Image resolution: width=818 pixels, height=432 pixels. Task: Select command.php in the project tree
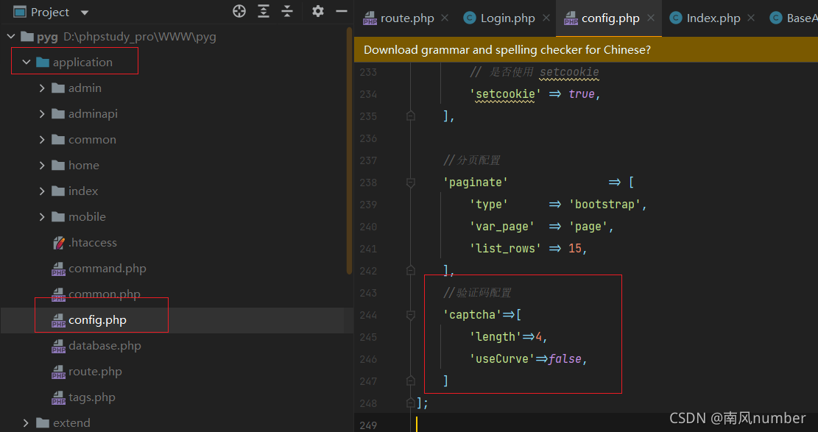tap(107, 268)
